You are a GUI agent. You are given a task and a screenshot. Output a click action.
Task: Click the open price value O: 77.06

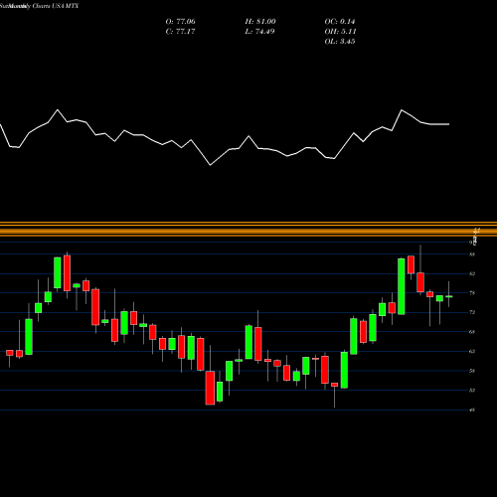(x=180, y=22)
